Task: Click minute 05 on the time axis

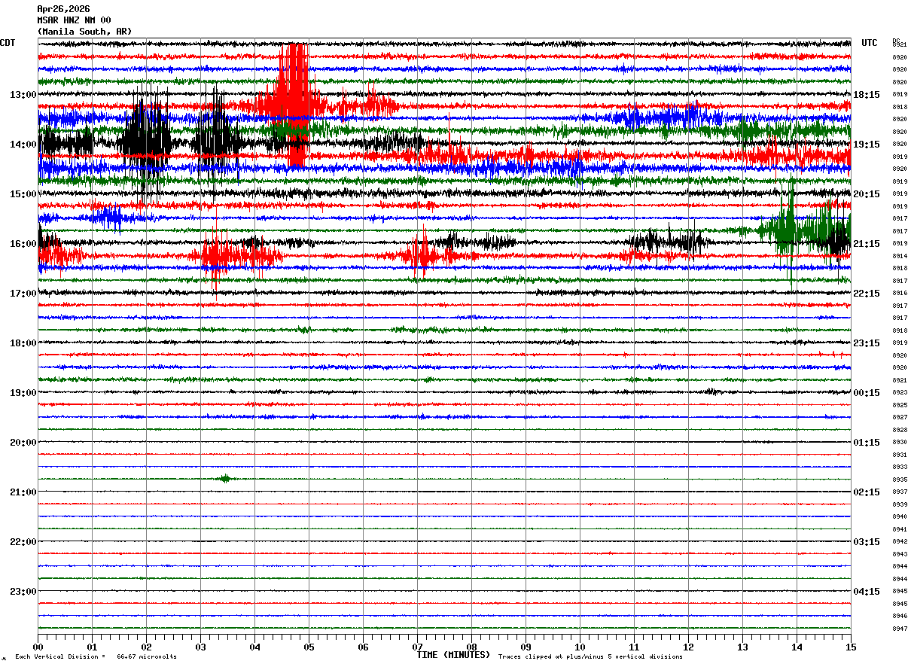Action: (x=309, y=647)
